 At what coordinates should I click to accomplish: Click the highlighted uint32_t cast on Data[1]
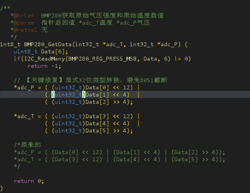click(68, 94)
